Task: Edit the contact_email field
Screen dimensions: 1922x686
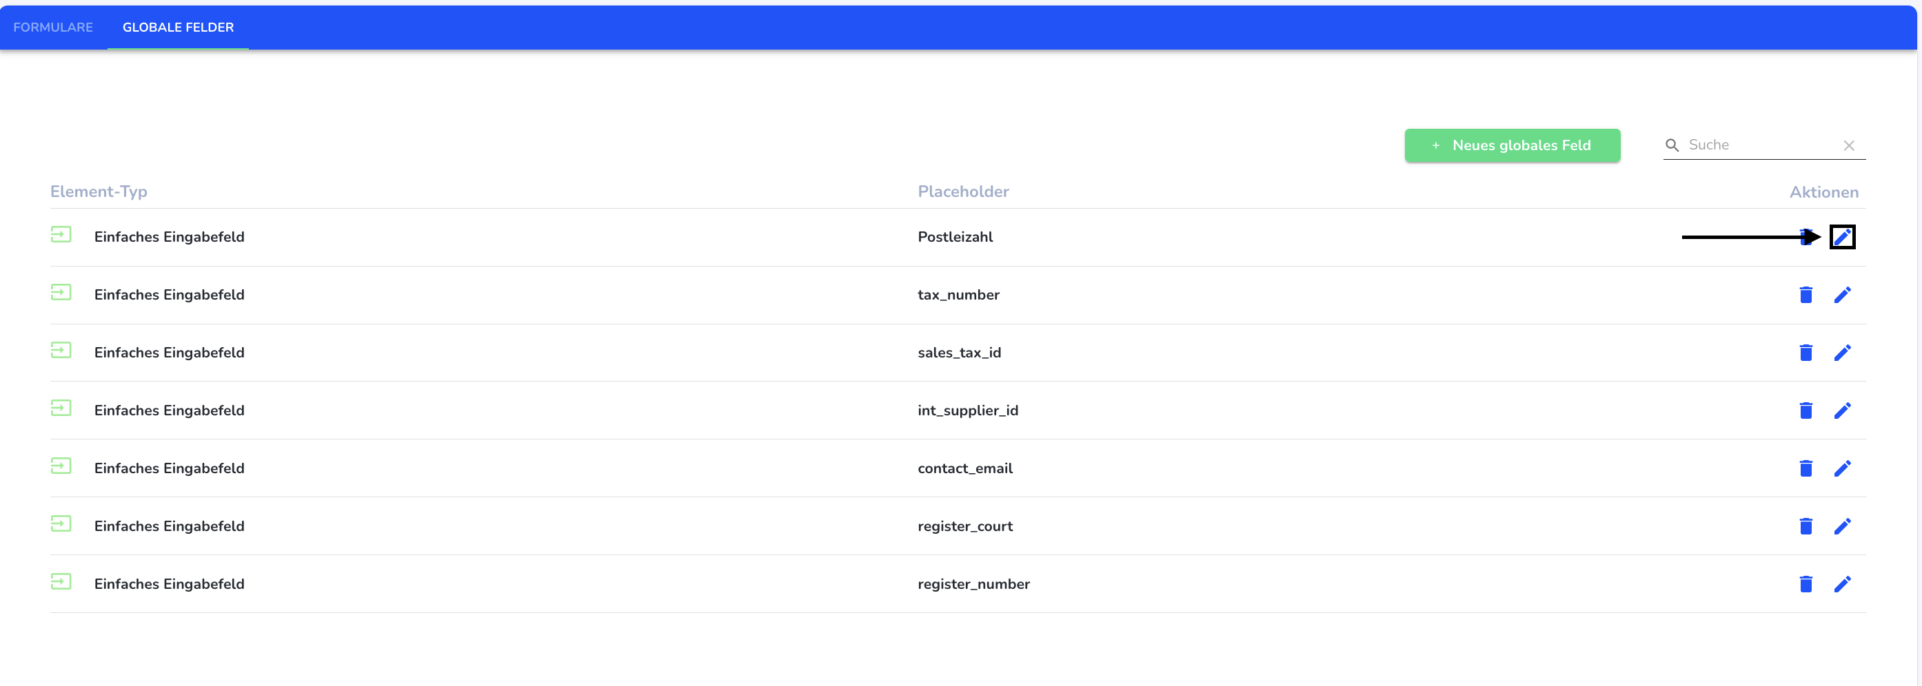Action: (1841, 468)
